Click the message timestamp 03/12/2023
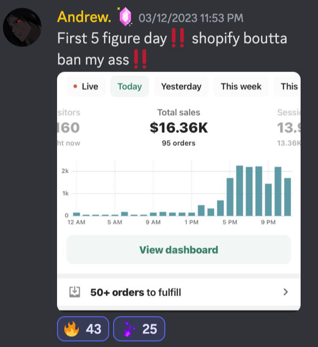The width and height of the screenshot is (318, 347). 190,18
